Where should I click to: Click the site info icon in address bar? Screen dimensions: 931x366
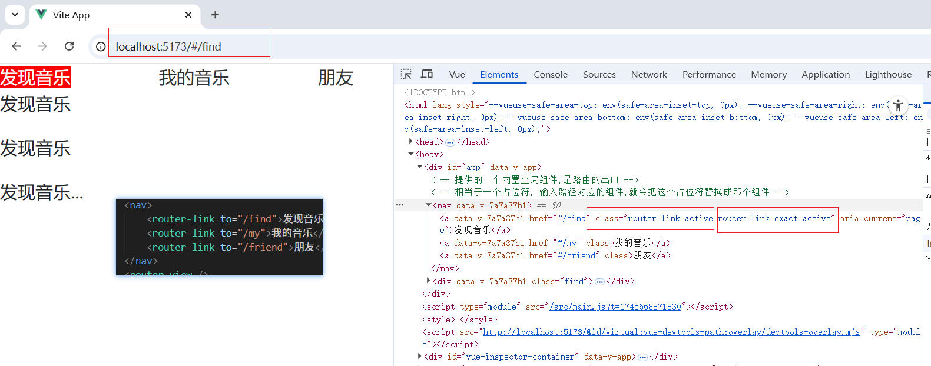101,46
